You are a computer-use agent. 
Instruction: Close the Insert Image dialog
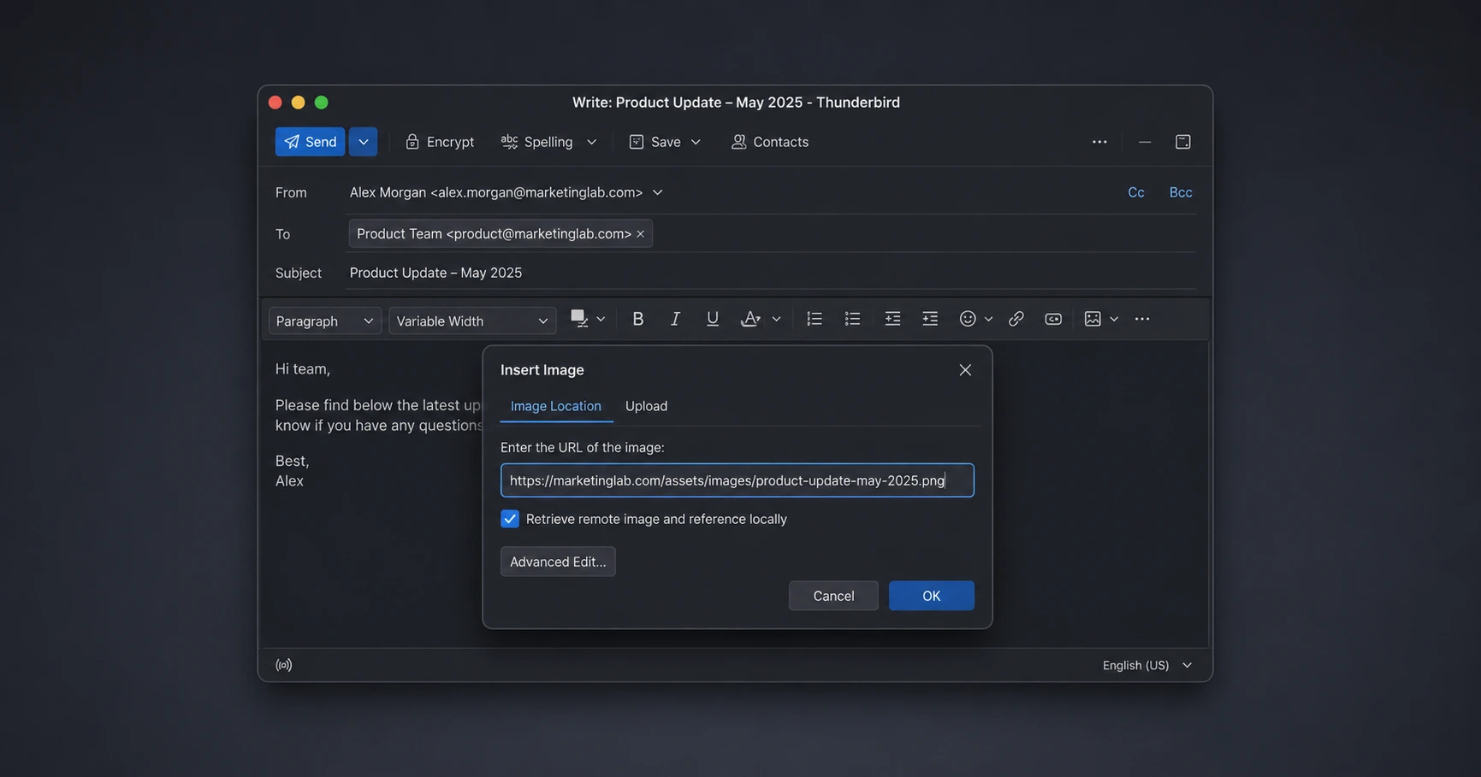(x=965, y=370)
